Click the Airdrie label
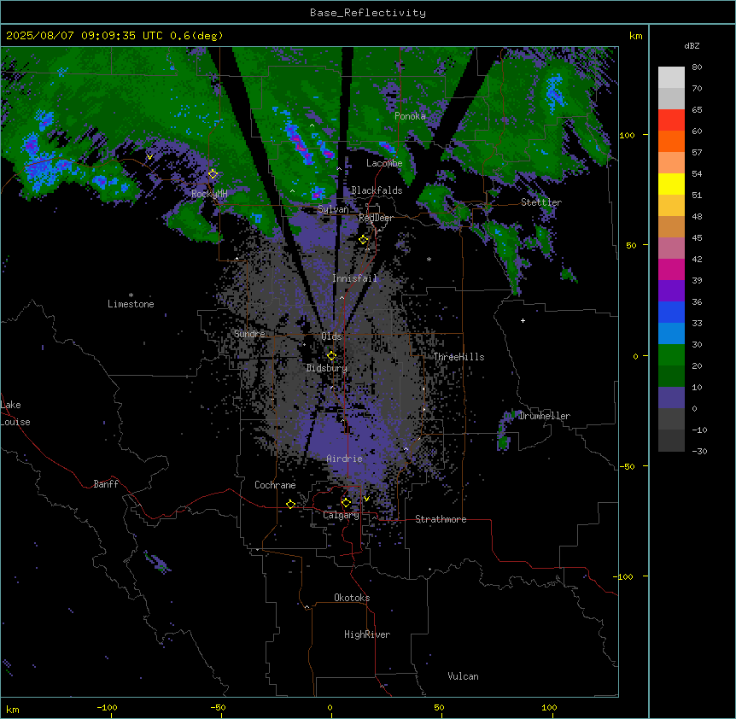Viewport: 736px width, 719px height. point(345,459)
